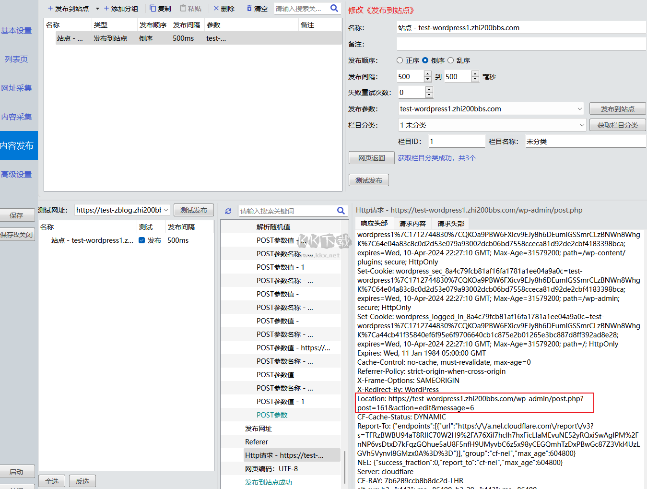Image resolution: width=647 pixels, height=489 pixels.
Task: Click the 复制 copy icon
Action: click(x=153, y=9)
